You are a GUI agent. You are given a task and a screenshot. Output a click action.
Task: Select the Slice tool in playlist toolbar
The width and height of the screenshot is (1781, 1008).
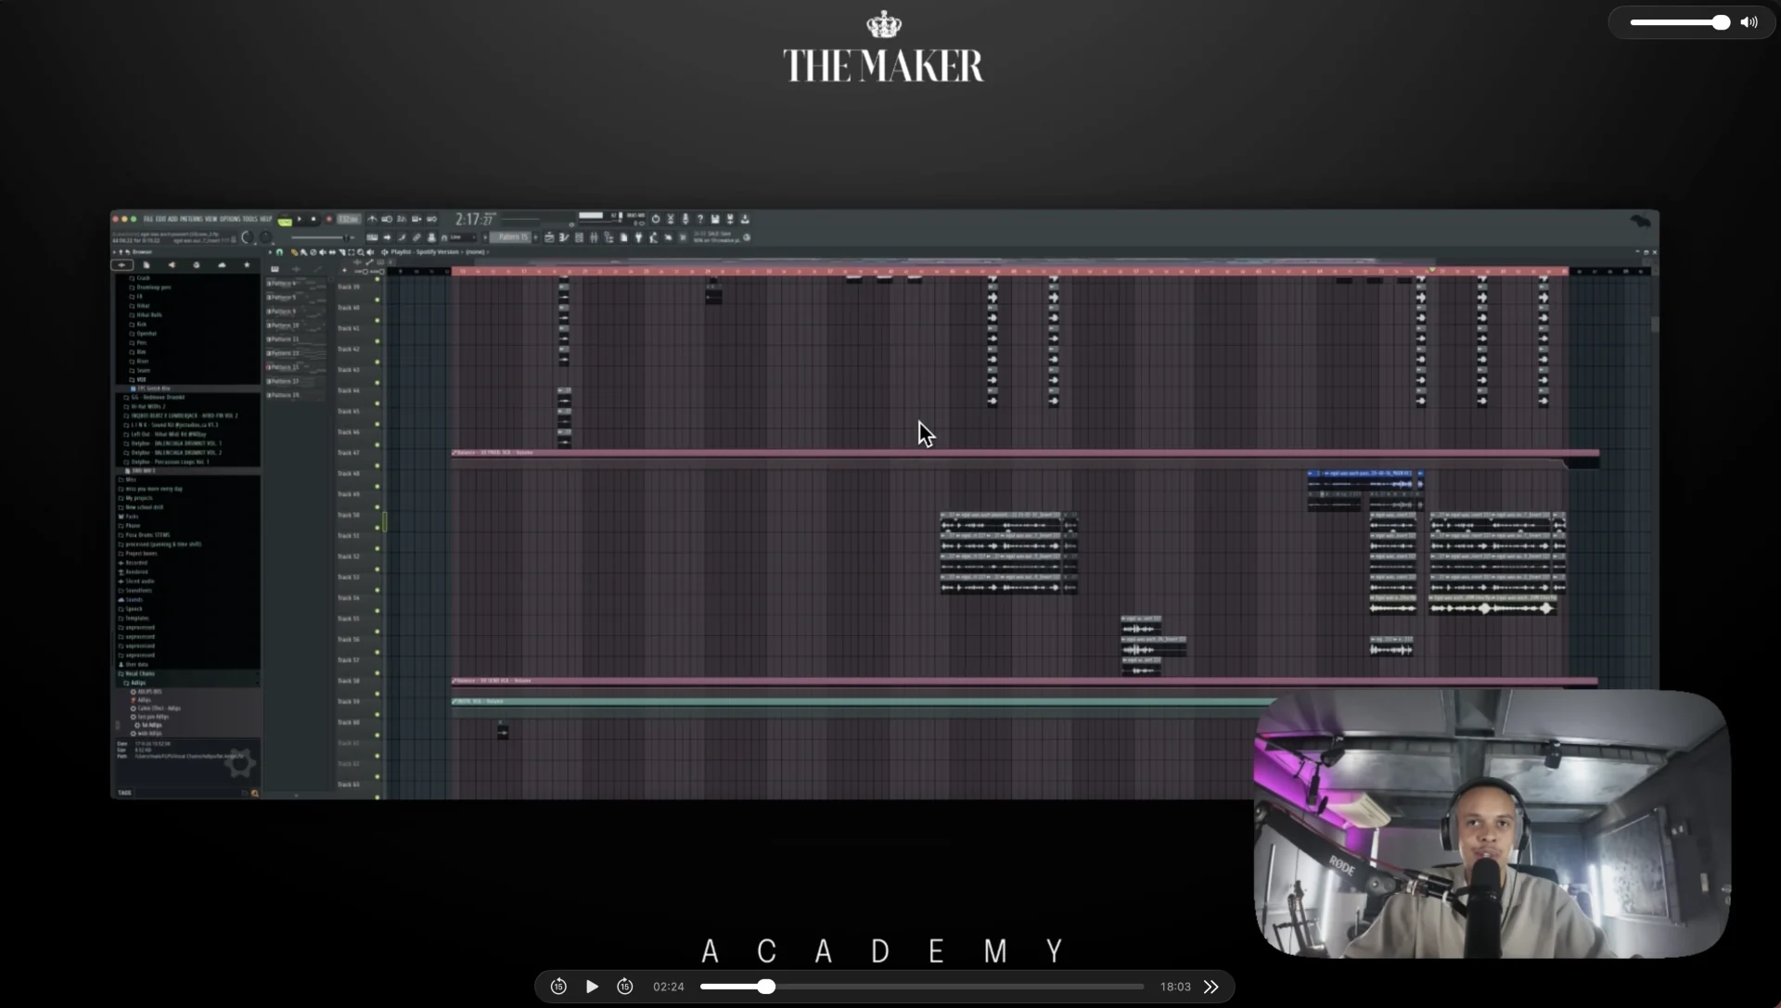(342, 252)
